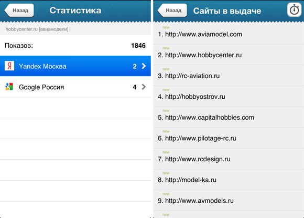Click the Показов value 1846
Screen dimensions: 304x218
(x=138, y=46)
